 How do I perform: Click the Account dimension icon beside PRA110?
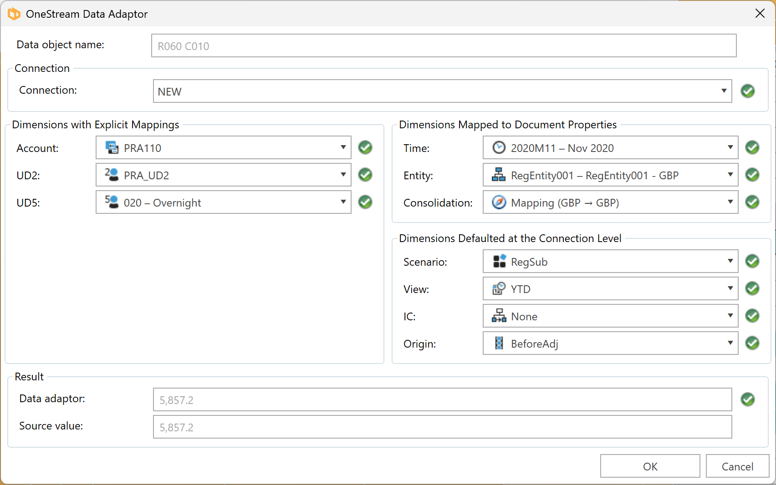[x=112, y=147]
